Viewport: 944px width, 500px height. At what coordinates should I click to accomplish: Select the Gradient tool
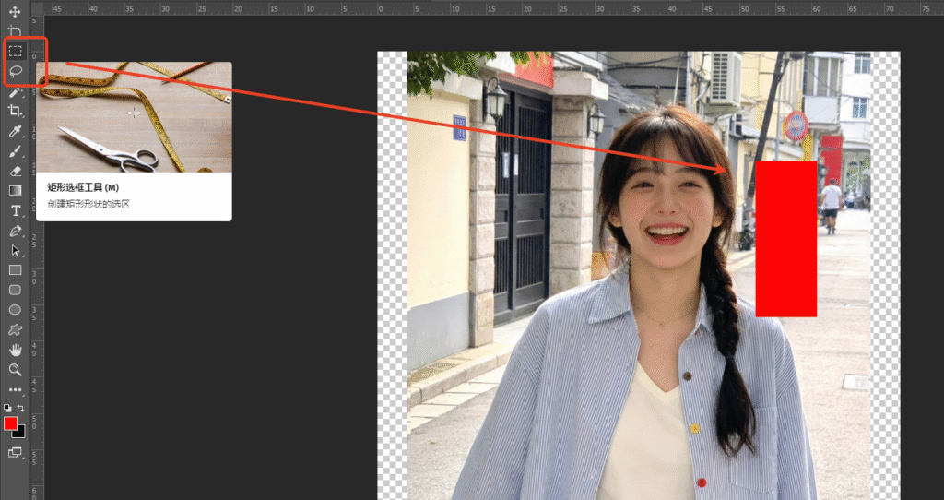[x=15, y=190]
